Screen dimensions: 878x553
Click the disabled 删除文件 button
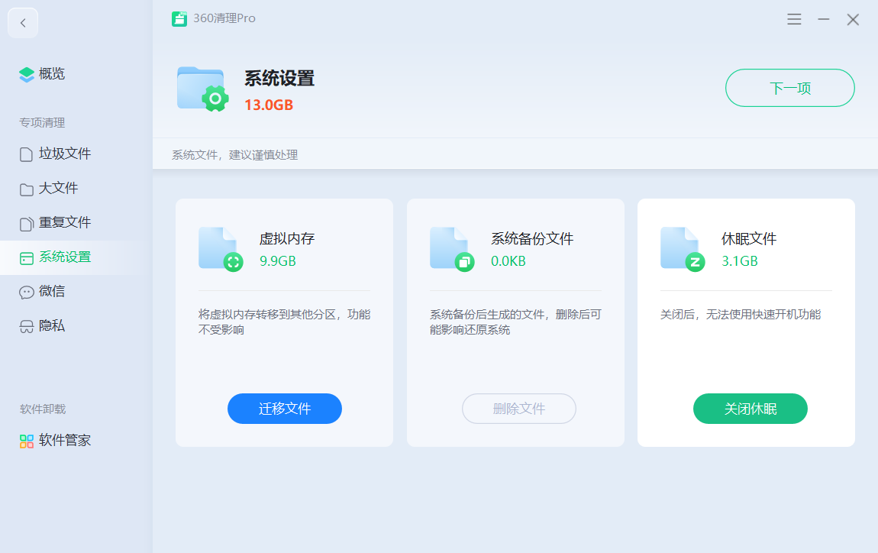[518, 409]
